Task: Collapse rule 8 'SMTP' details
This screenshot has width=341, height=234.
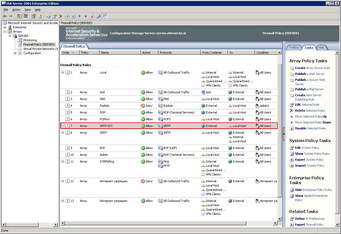Action: [x=62, y=133]
